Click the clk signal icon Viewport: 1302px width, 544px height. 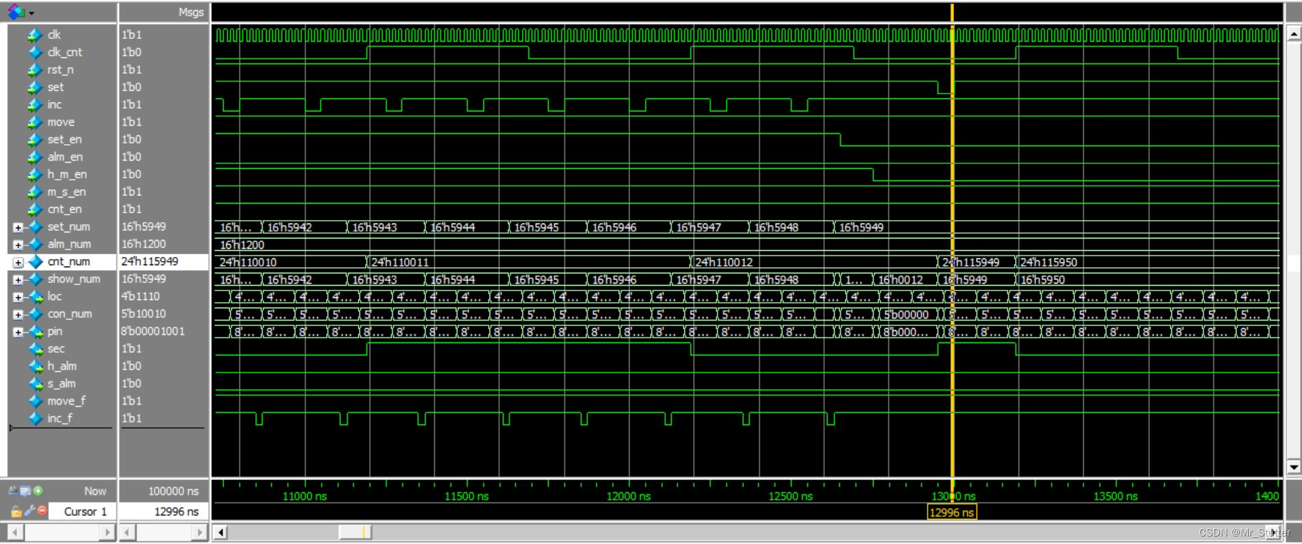[x=35, y=35]
